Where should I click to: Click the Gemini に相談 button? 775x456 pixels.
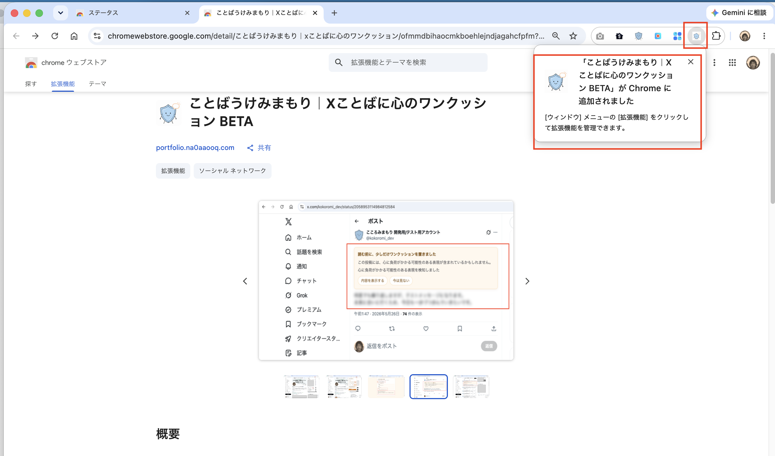739,13
